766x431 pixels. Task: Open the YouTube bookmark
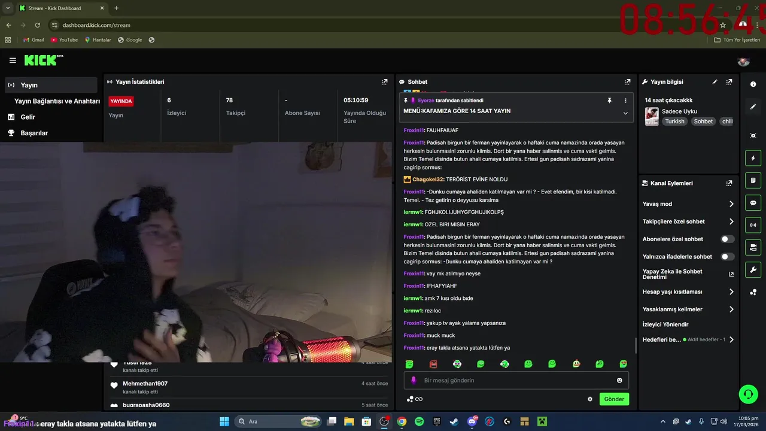(x=64, y=40)
